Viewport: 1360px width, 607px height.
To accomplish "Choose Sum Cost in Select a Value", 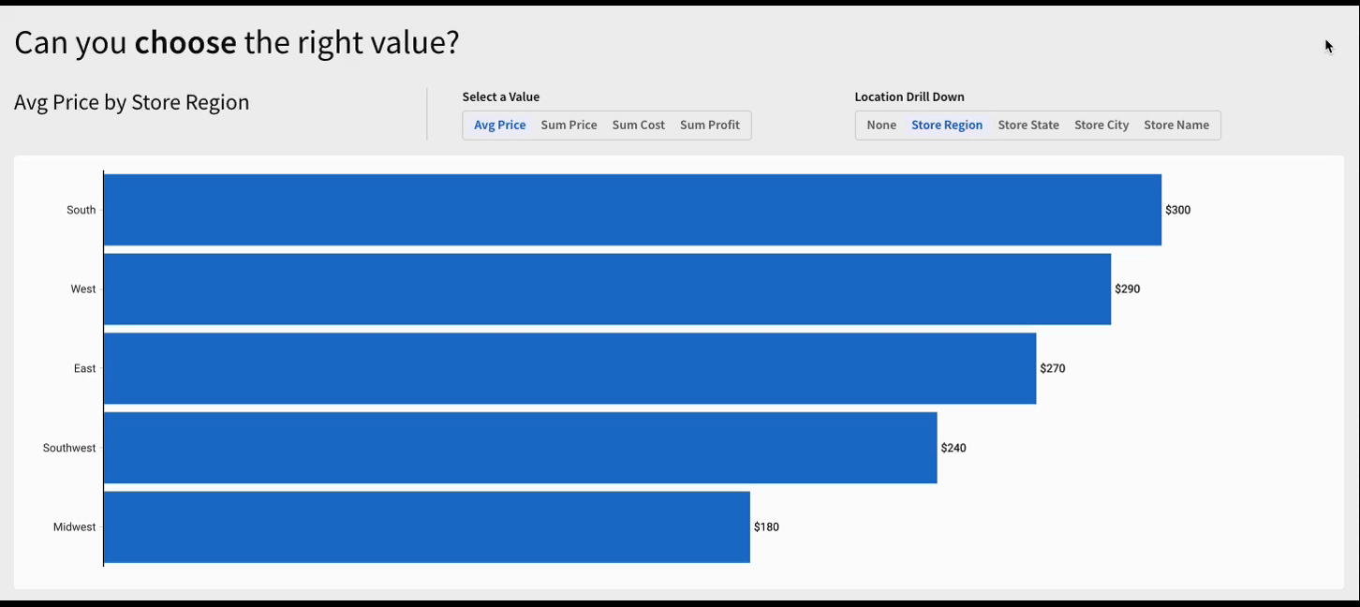I will click(x=638, y=126).
